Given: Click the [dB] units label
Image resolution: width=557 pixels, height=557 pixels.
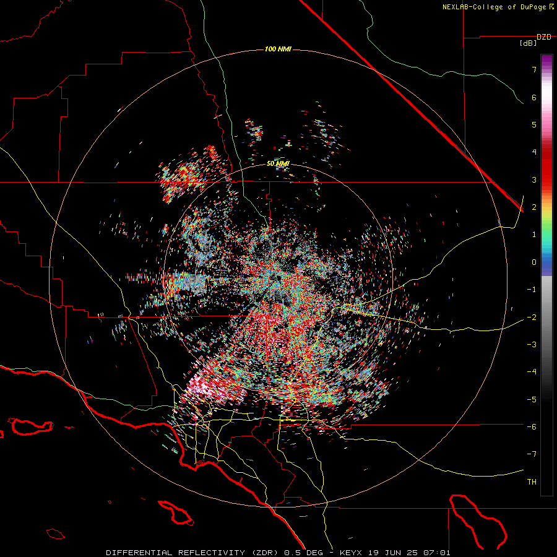Looking at the screenshot, I should click(528, 43).
